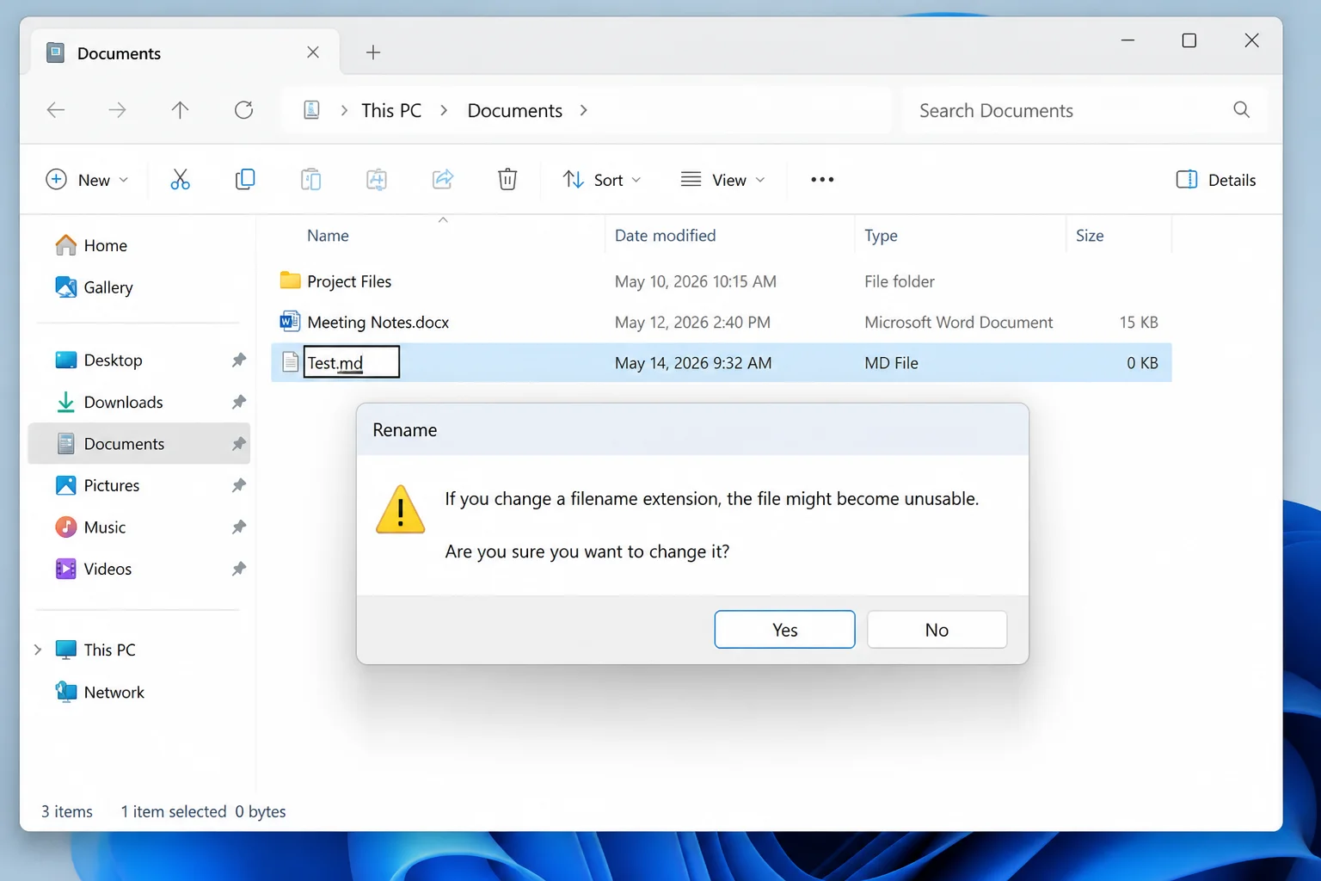This screenshot has height=881, width=1321.
Task: Click the Test.md file icon
Action: point(291,362)
